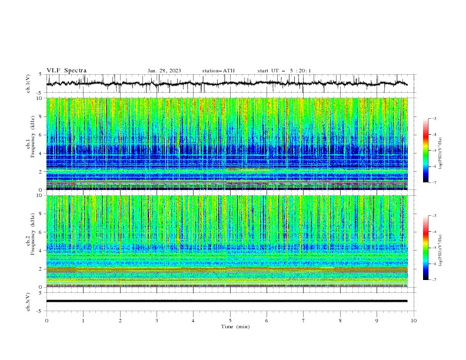
Task: Click the "VLF Spectra" plot title
Action: coord(66,71)
